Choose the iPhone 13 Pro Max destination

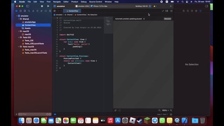coord(99,6)
